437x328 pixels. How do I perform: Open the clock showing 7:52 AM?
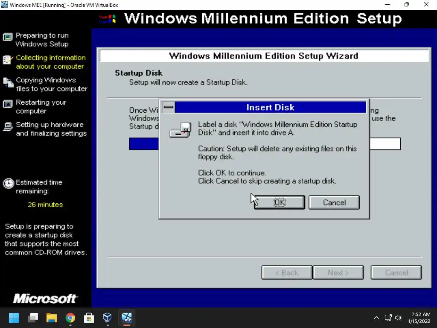click(x=420, y=318)
